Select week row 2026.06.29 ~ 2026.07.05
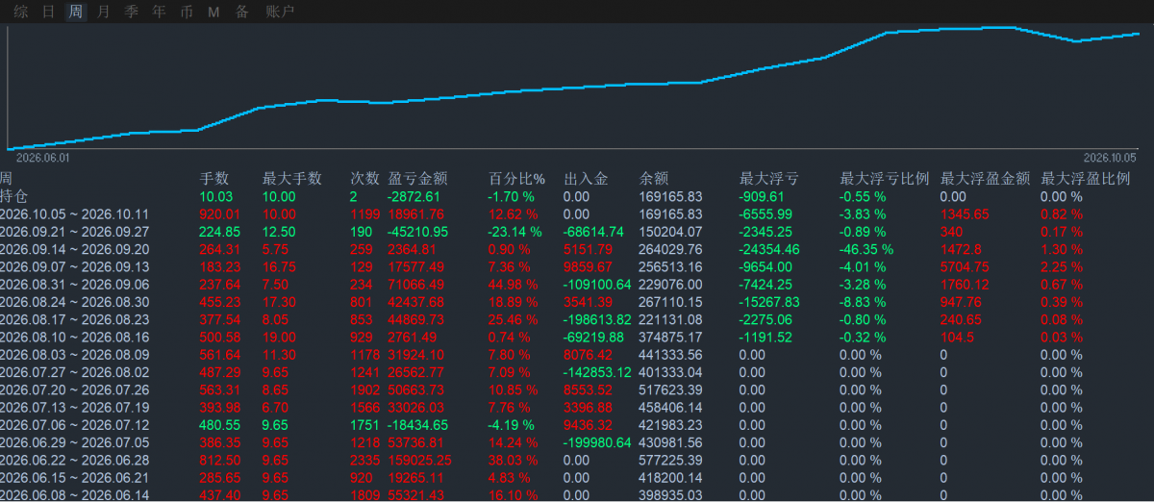Viewport: 1154px width, 502px height. 75,443
